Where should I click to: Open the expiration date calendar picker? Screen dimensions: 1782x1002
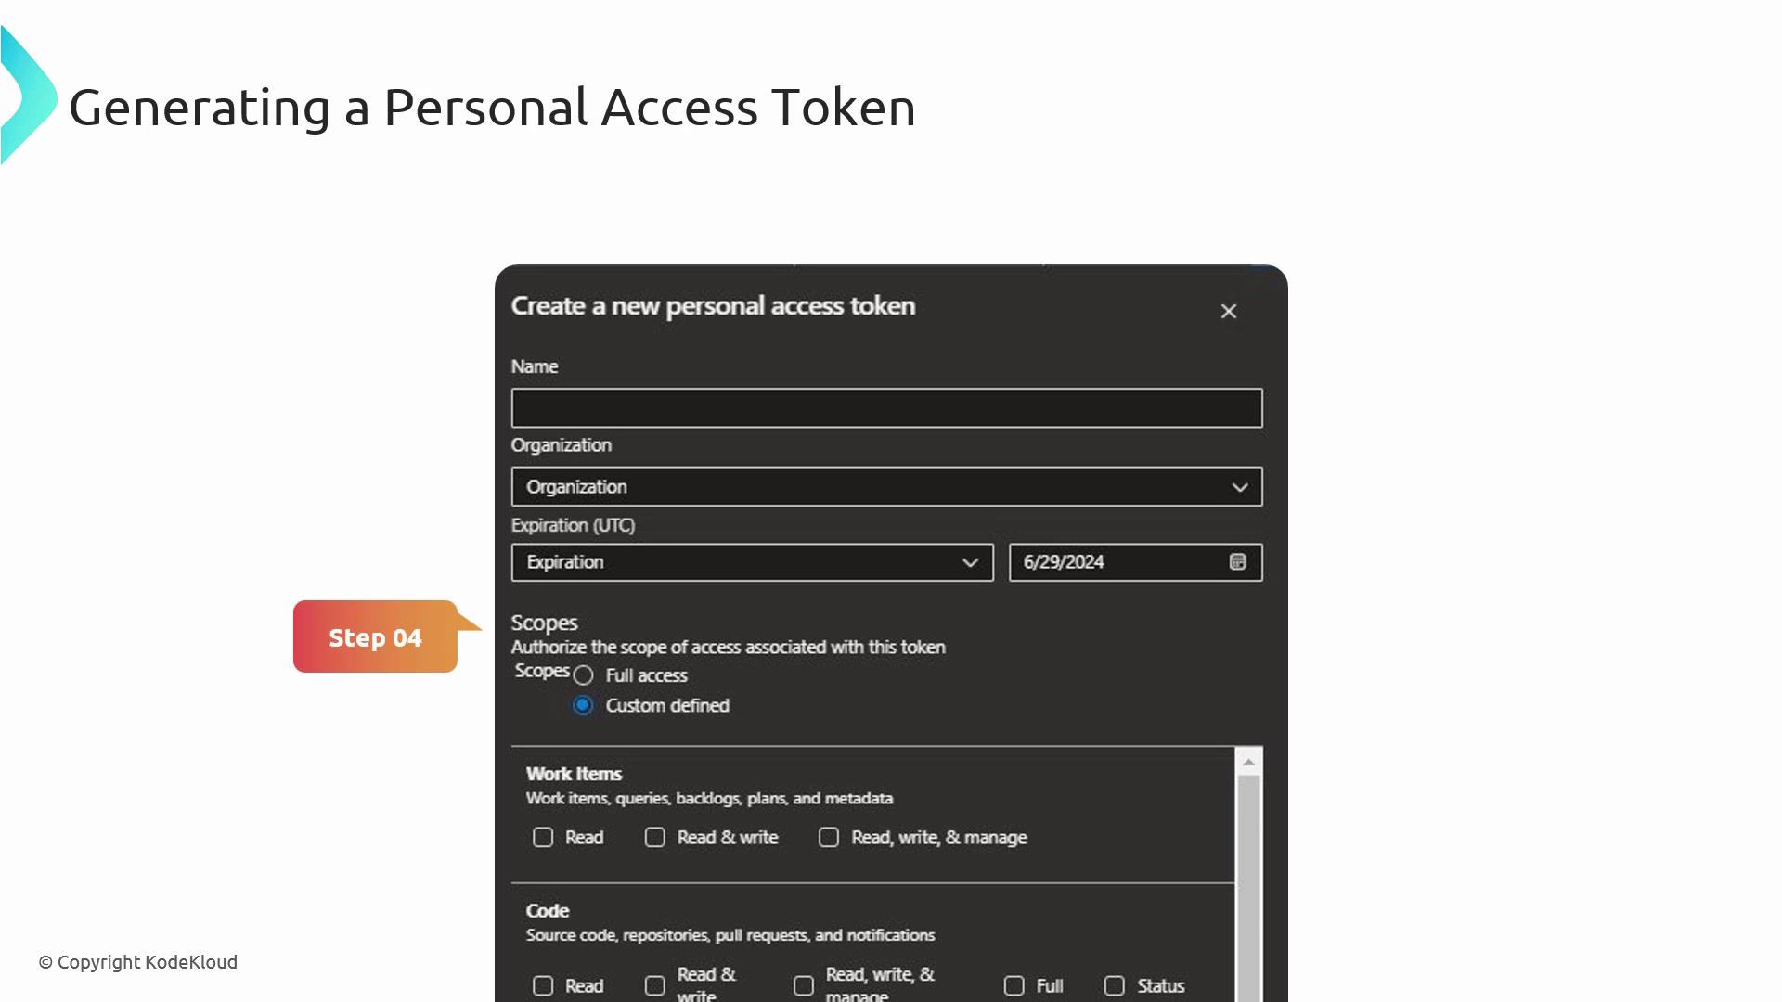coord(1237,562)
